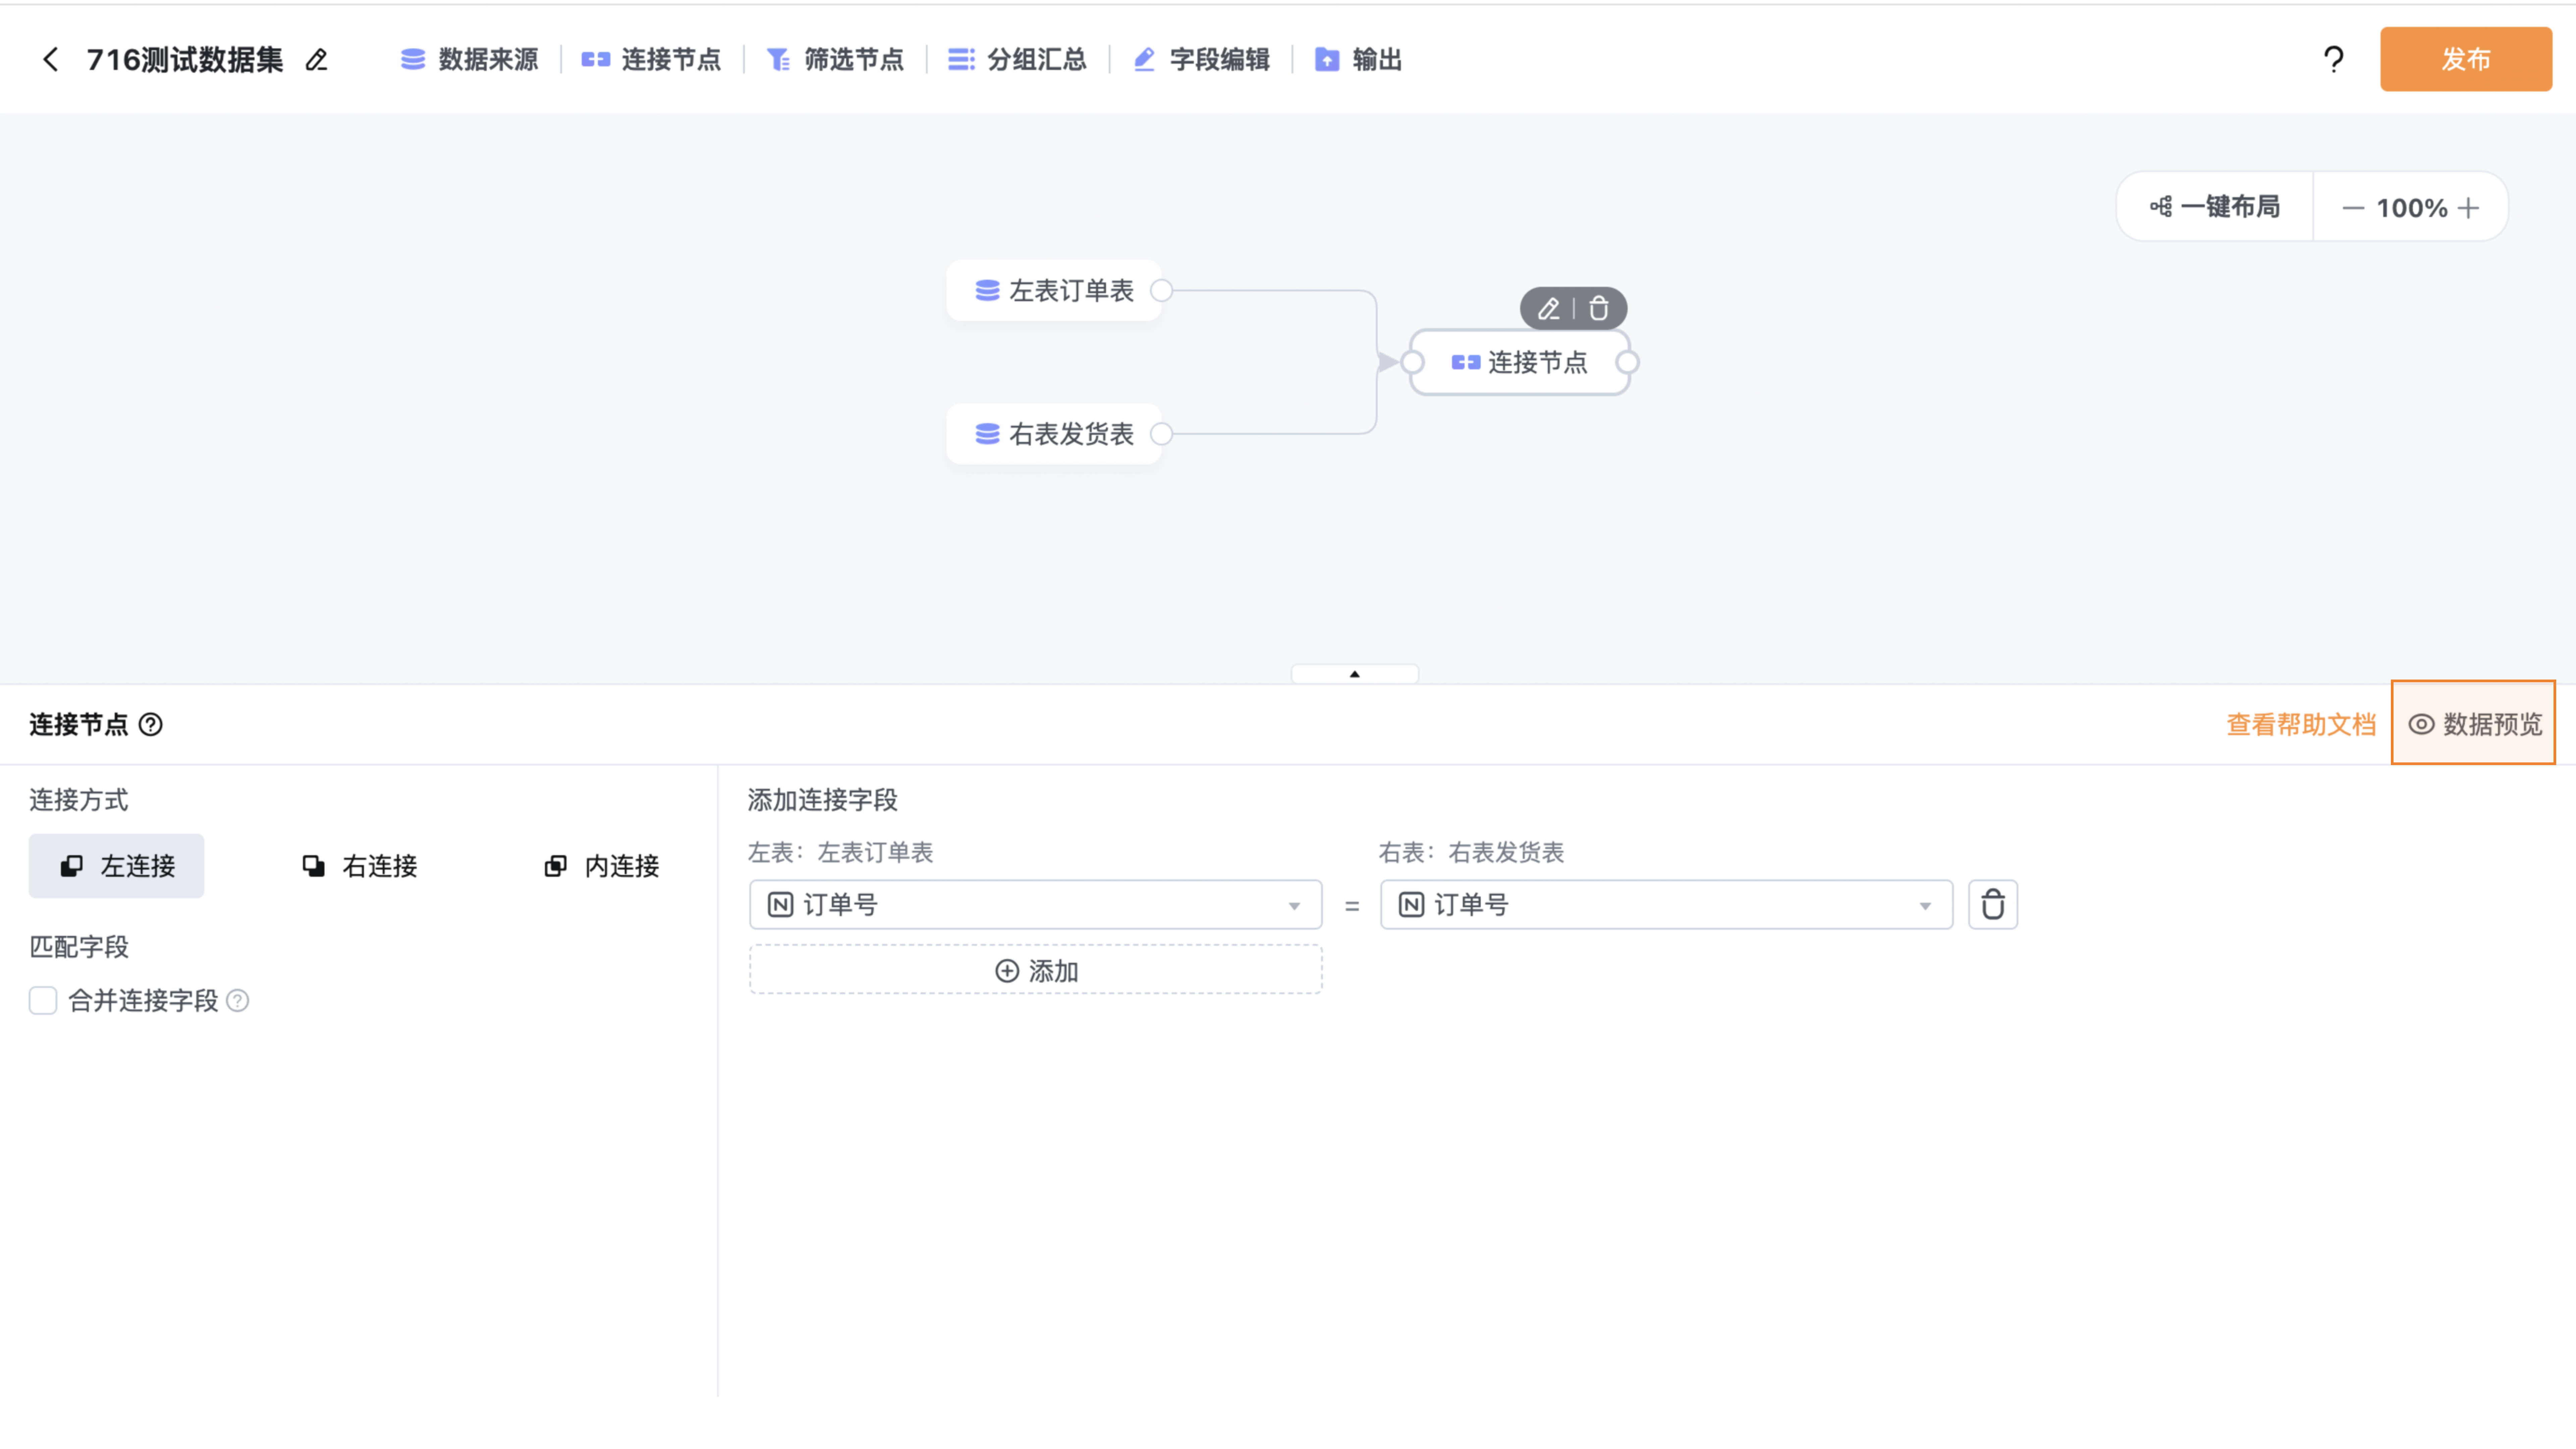This screenshot has width=2576, height=1449.
Task: Apply 一键布局 auto layout
Action: [x=2215, y=207]
